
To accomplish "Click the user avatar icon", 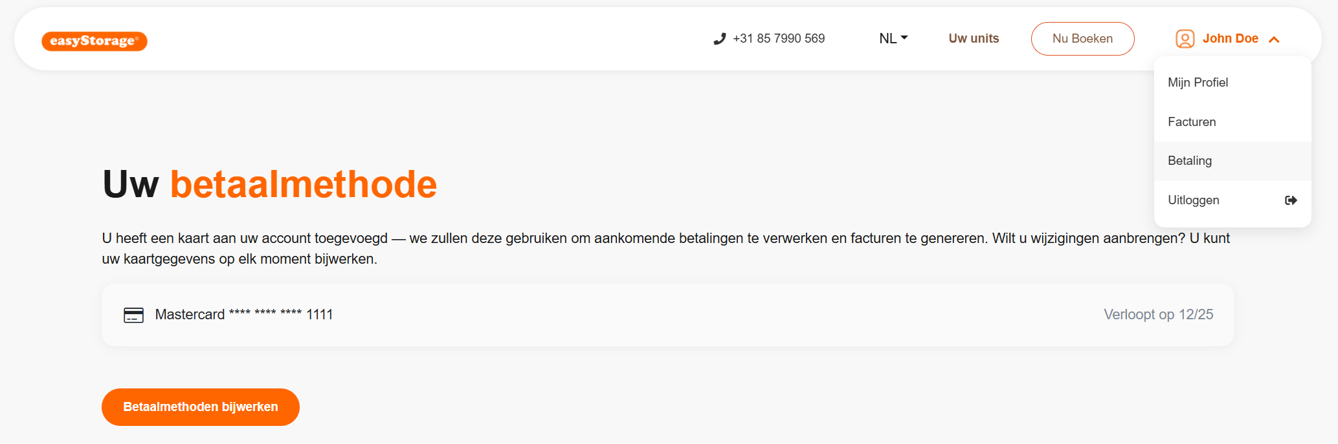I will 1185,39.
